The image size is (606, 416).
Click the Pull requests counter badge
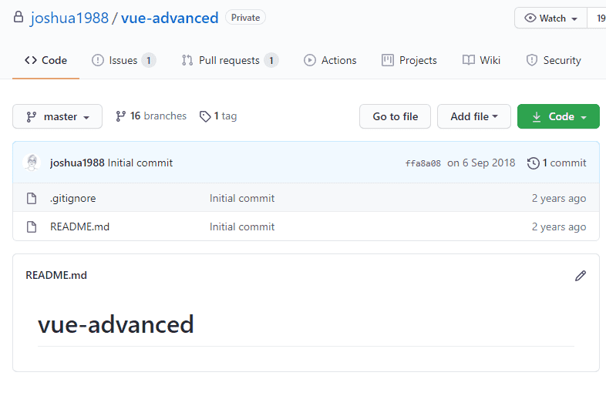[271, 60]
